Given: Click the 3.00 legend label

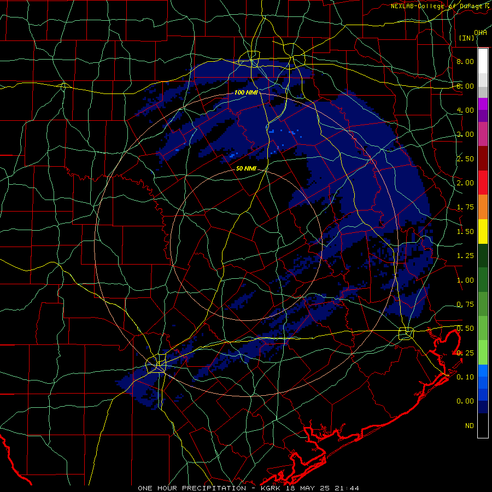Looking at the screenshot, I should coord(465,134).
